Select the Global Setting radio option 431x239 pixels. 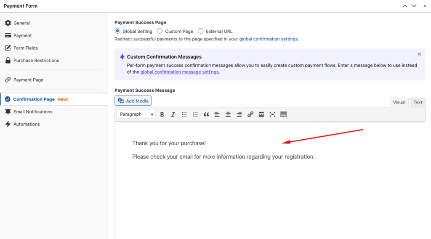tap(117, 31)
